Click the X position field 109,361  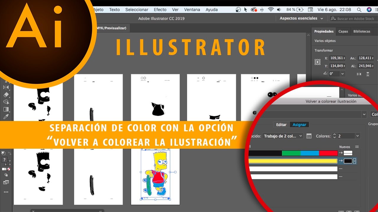(x=338, y=58)
